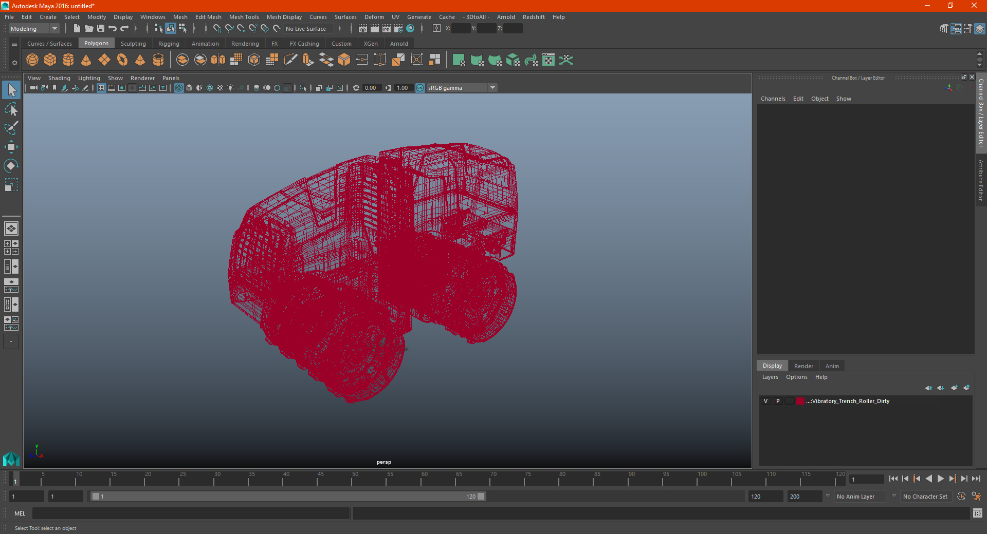The width and height of the screenshot is (987, 534).
Task: Activate the Rotate tool
Action: point(11,166)
